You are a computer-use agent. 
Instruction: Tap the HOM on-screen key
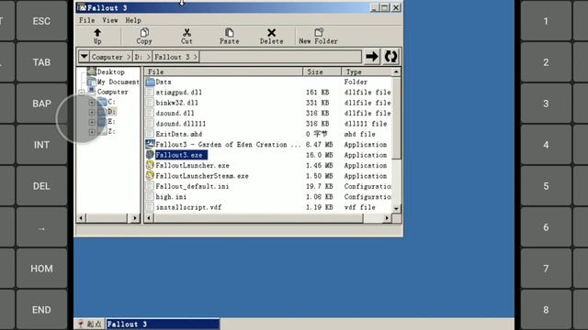click(41, 269)
